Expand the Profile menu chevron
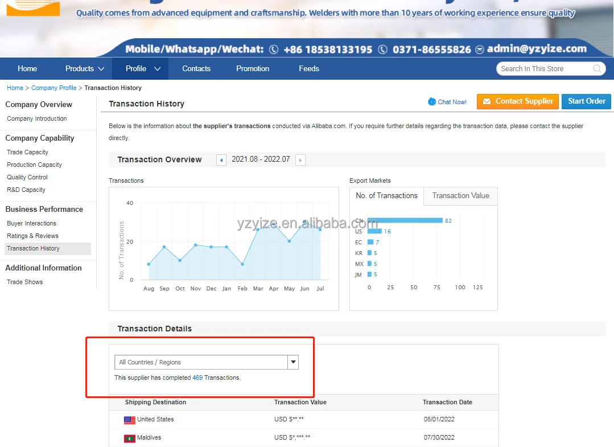Viewport: 614px width, 447px height. tap(157, 69)
